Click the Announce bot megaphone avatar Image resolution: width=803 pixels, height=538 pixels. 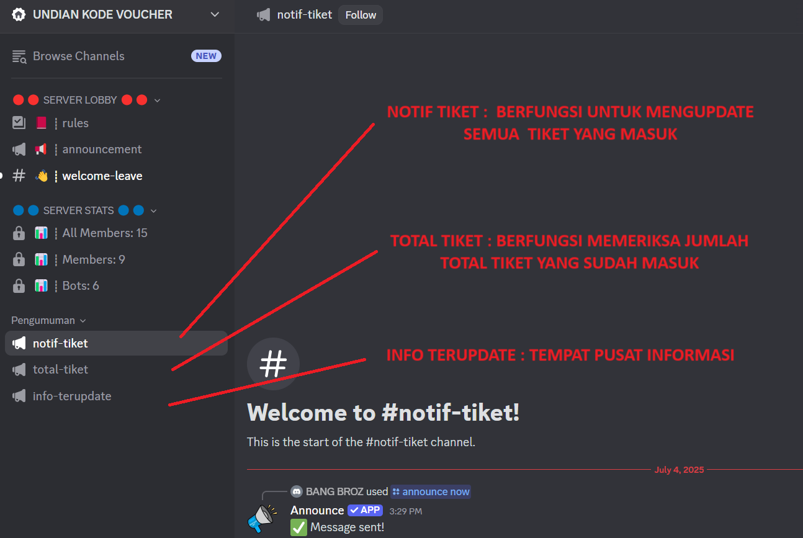262,518
